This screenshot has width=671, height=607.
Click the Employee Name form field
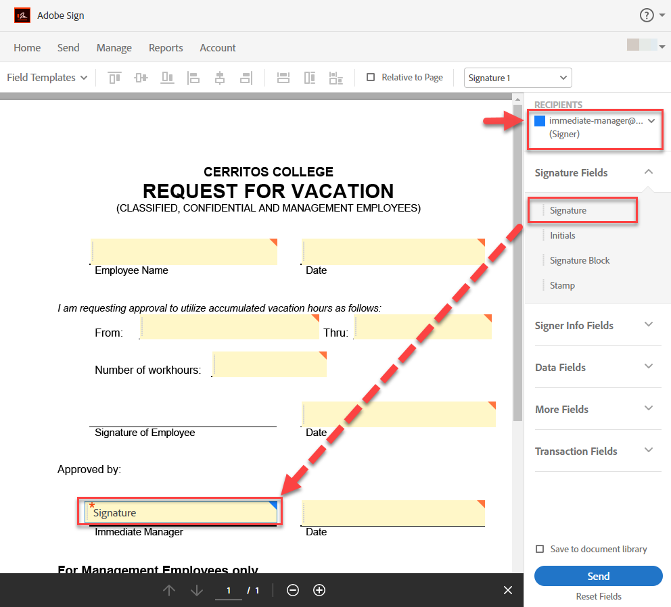point(184,251)
